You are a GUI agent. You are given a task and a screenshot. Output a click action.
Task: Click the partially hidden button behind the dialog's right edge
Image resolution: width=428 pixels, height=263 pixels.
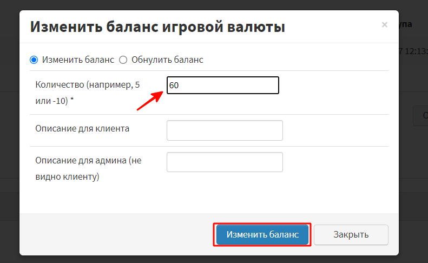pos(420,115)
